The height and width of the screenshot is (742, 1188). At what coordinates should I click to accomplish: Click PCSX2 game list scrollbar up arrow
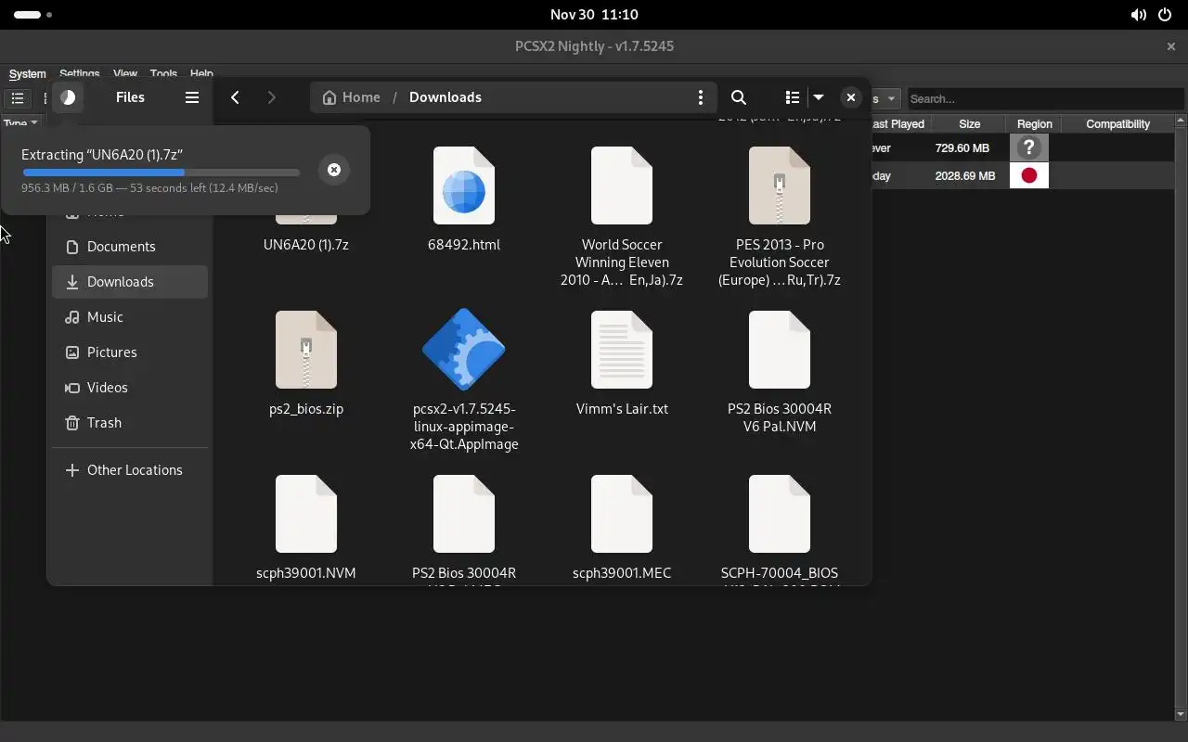pos(1181,122)
